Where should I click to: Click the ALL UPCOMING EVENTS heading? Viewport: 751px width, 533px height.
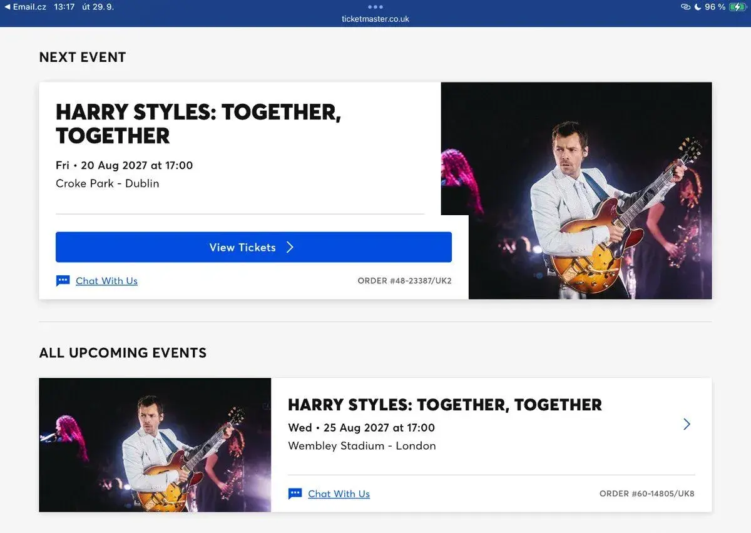(123, 353)
